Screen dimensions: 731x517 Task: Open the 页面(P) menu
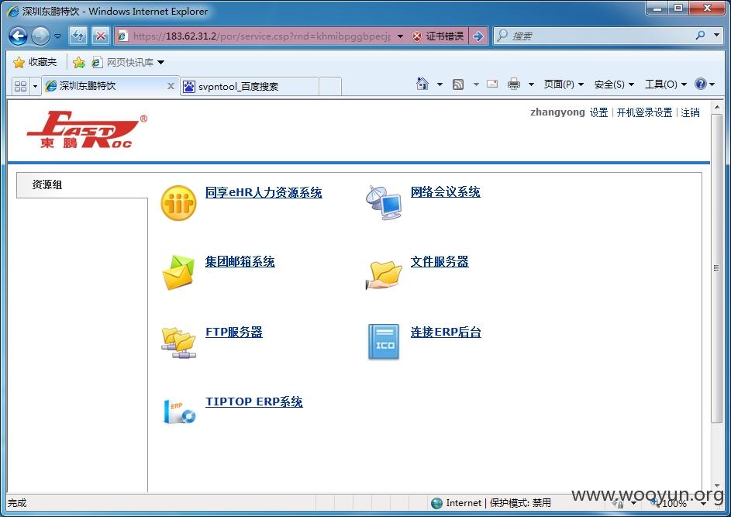(x=564, y=84)
